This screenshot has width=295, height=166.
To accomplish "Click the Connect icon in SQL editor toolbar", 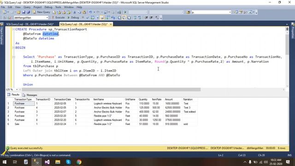I will pos(5,18).
